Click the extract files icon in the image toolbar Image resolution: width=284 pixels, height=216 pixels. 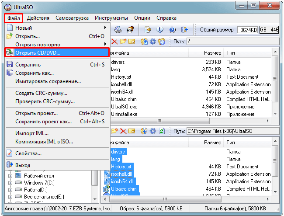144,42
